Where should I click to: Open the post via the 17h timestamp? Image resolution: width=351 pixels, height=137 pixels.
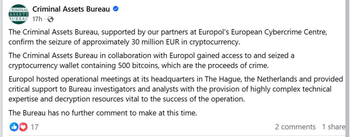[37, 19]
